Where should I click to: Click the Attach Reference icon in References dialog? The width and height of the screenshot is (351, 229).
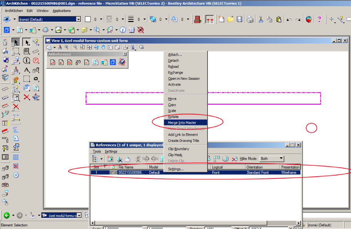coord(110,159)
